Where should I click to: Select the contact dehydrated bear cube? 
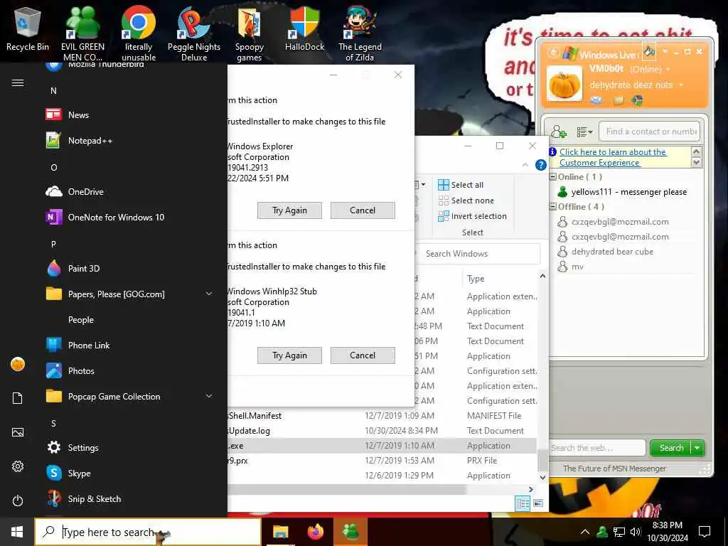point(606,252)
